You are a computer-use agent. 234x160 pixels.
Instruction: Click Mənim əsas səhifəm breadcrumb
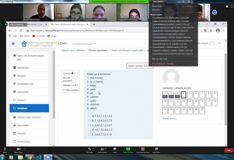[73, 50]
